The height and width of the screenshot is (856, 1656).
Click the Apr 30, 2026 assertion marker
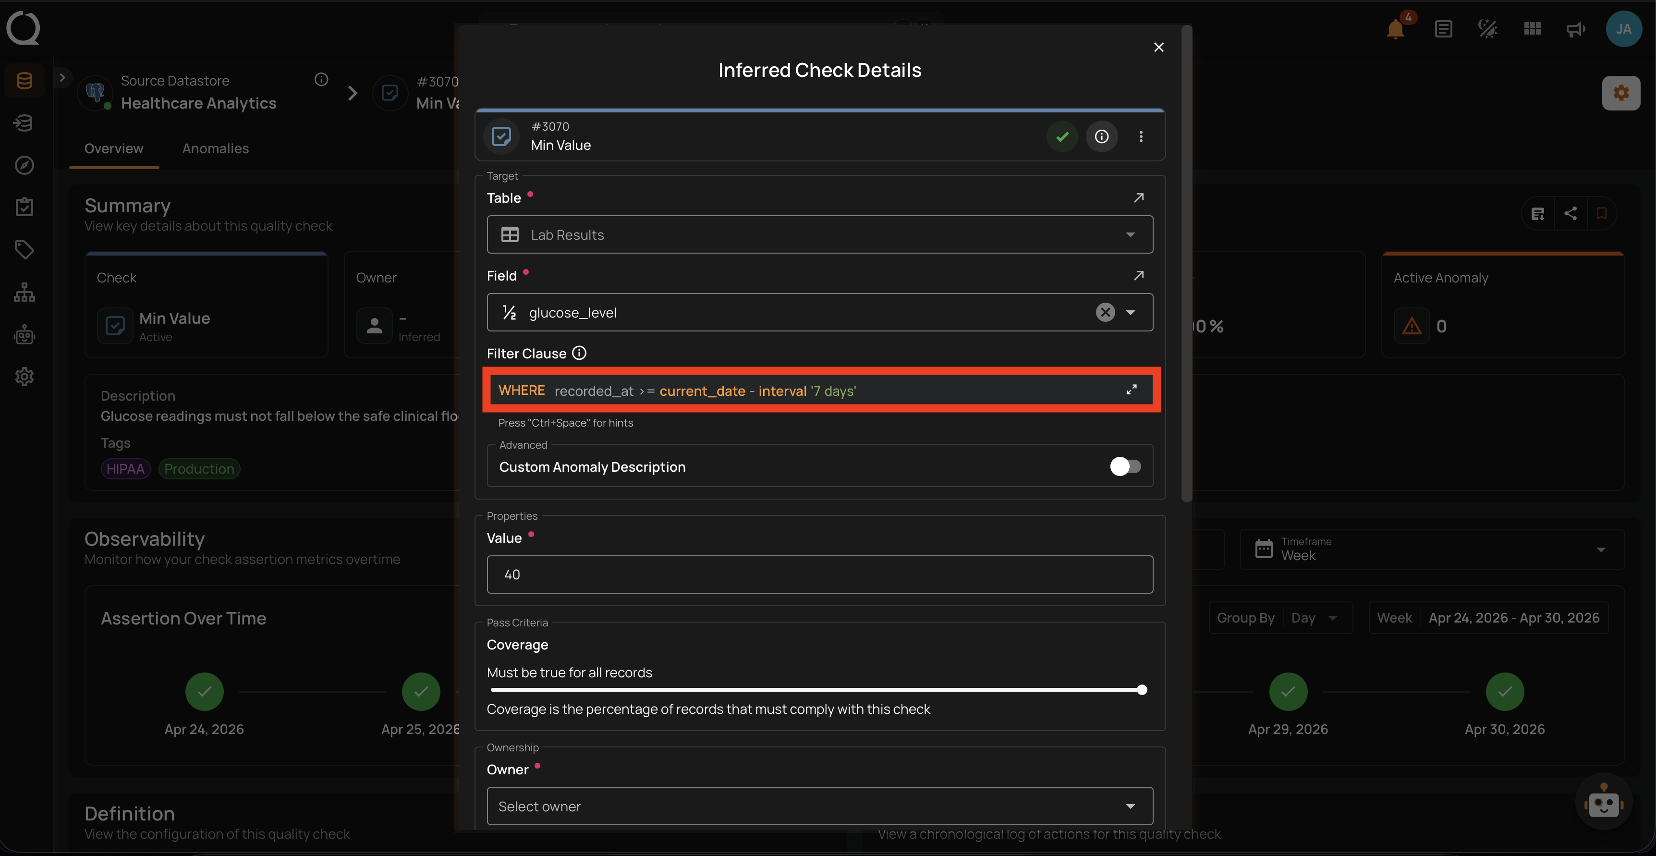pos(1505,691)
